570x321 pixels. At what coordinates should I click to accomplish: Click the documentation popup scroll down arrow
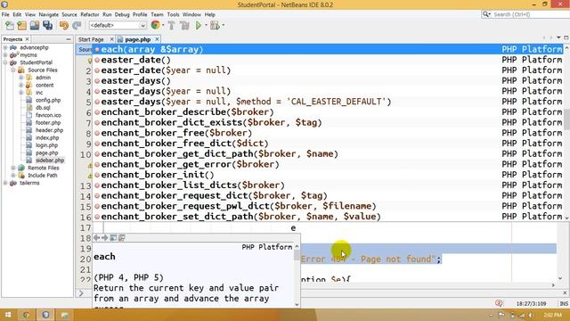pyautogui.click(x=297, y=304)
